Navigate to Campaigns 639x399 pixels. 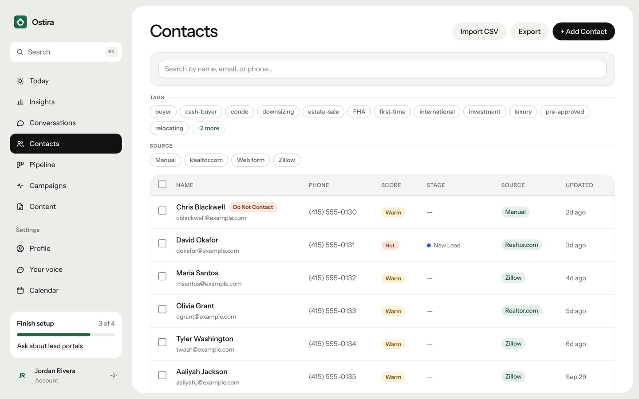click(x=66, y=186)
